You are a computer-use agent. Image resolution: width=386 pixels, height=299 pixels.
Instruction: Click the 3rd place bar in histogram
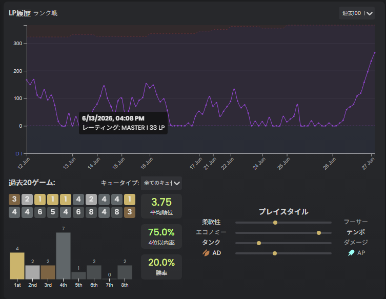[48, 272]
